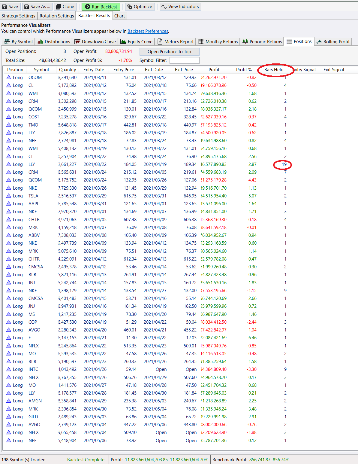Click the Save strategy icon
This screenshot has width=358, height=464.
coord(11,6)
